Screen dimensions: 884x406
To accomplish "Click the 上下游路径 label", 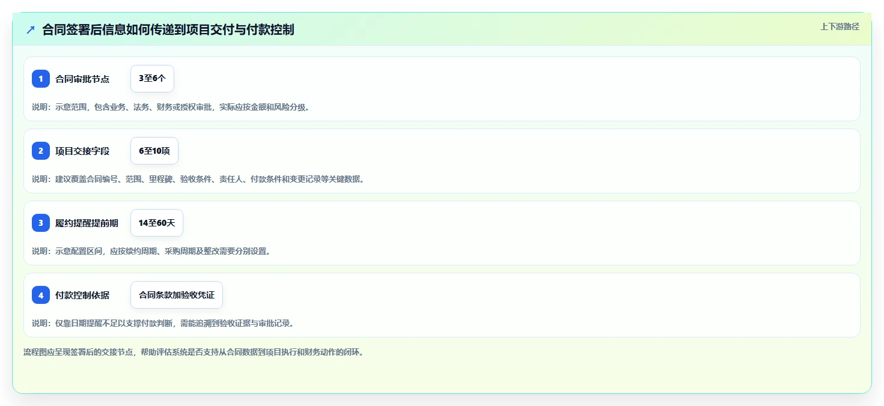I will click(x=840, y=26).
